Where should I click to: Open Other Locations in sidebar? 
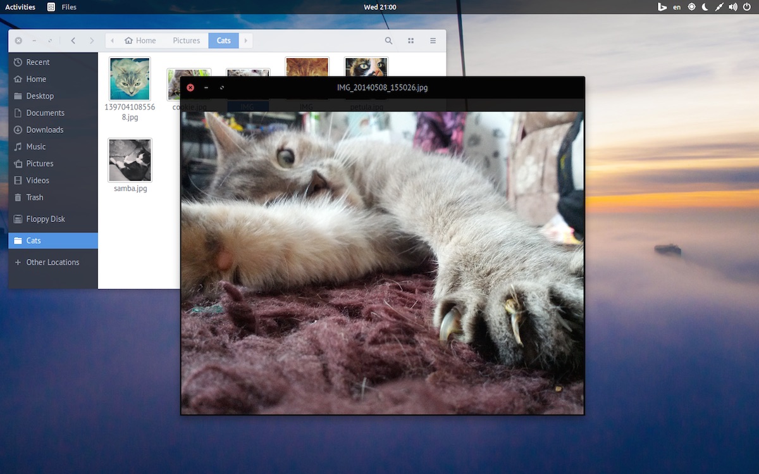coord(53,262)
